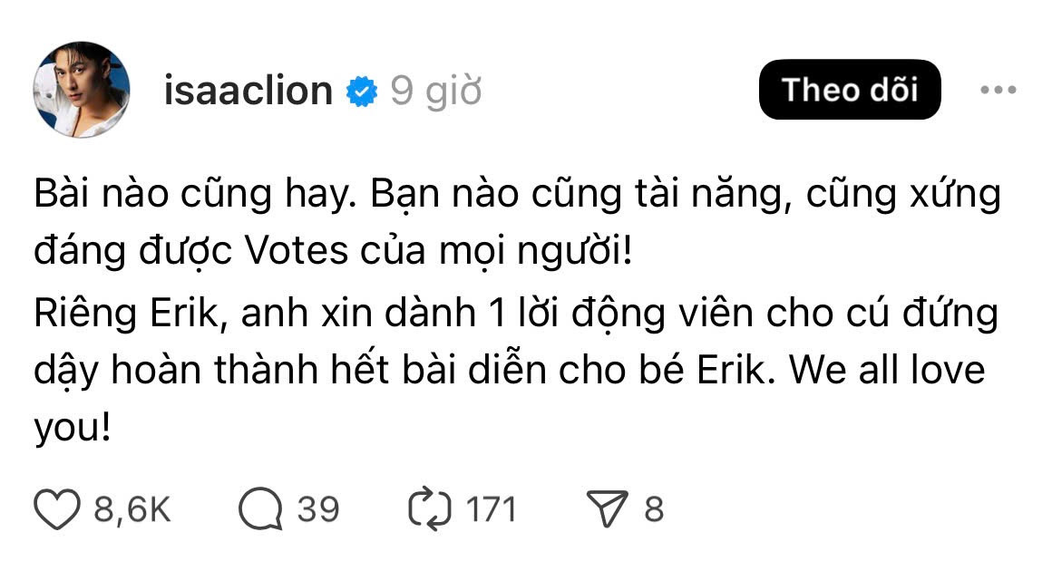
Task: Open replies by clicking the 39 count
Action: (317, 508)
